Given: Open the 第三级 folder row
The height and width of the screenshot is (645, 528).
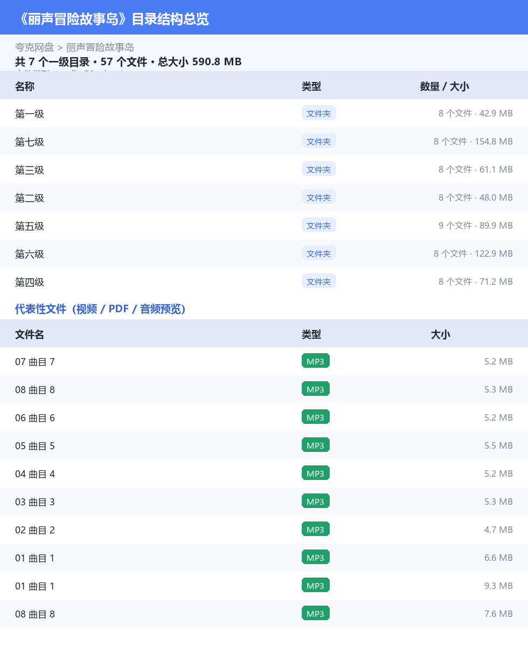Looking at the screenshot, I should (x=264, y=169).
